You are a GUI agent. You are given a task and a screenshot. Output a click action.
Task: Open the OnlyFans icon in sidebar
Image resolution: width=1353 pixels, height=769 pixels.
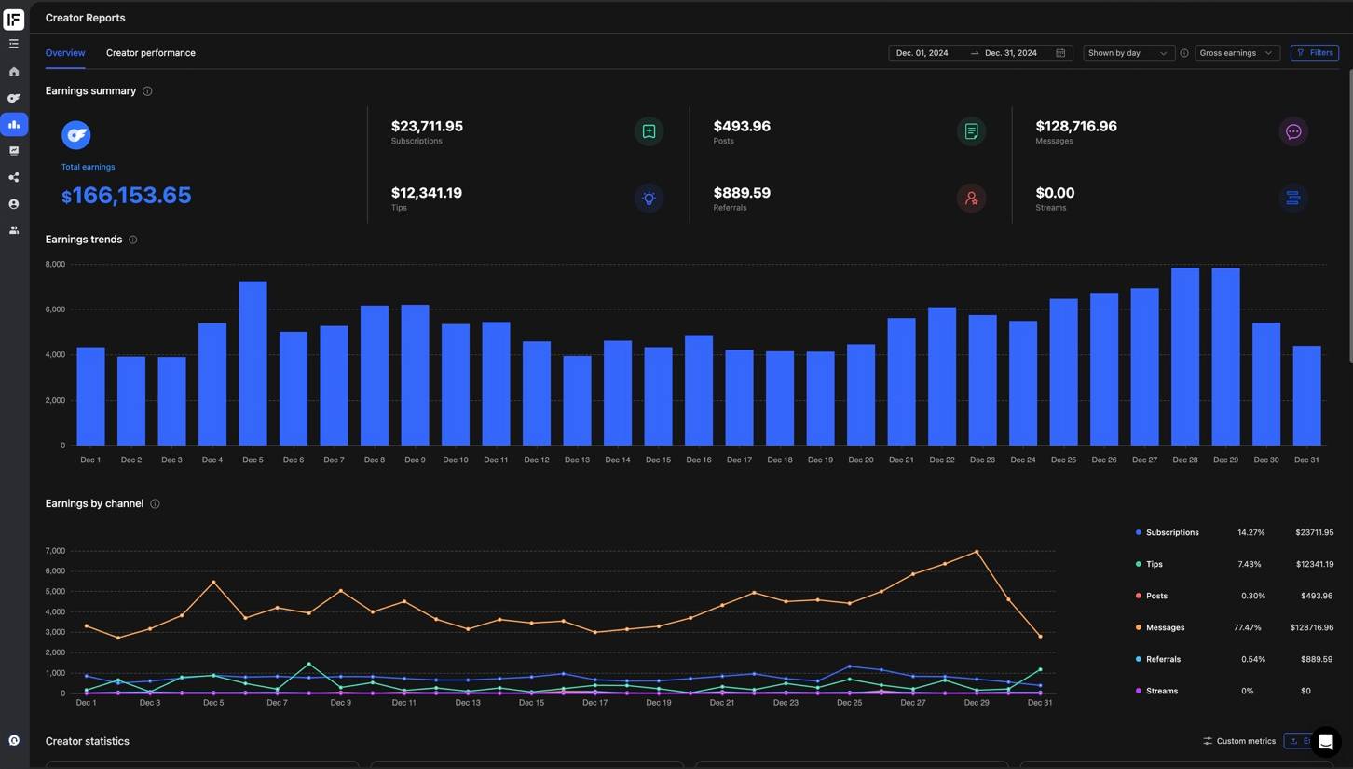pyautogui.click(x=14, y=98)
